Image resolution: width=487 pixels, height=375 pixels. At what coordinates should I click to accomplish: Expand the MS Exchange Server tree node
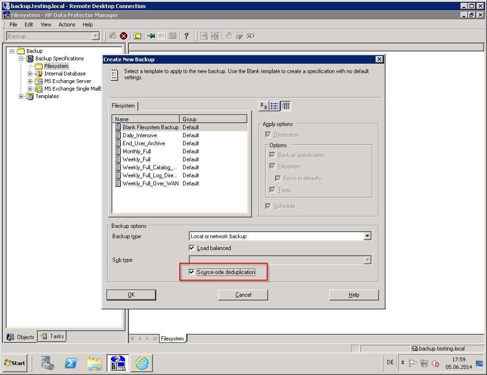pos(30,81)
